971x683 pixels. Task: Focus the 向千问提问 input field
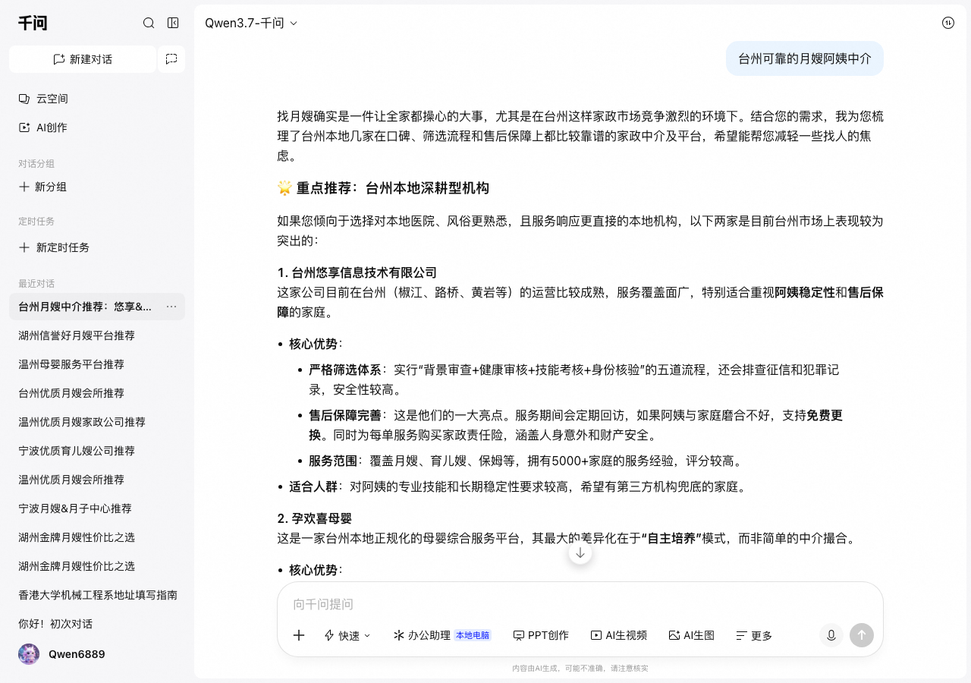tap(580, 604)
